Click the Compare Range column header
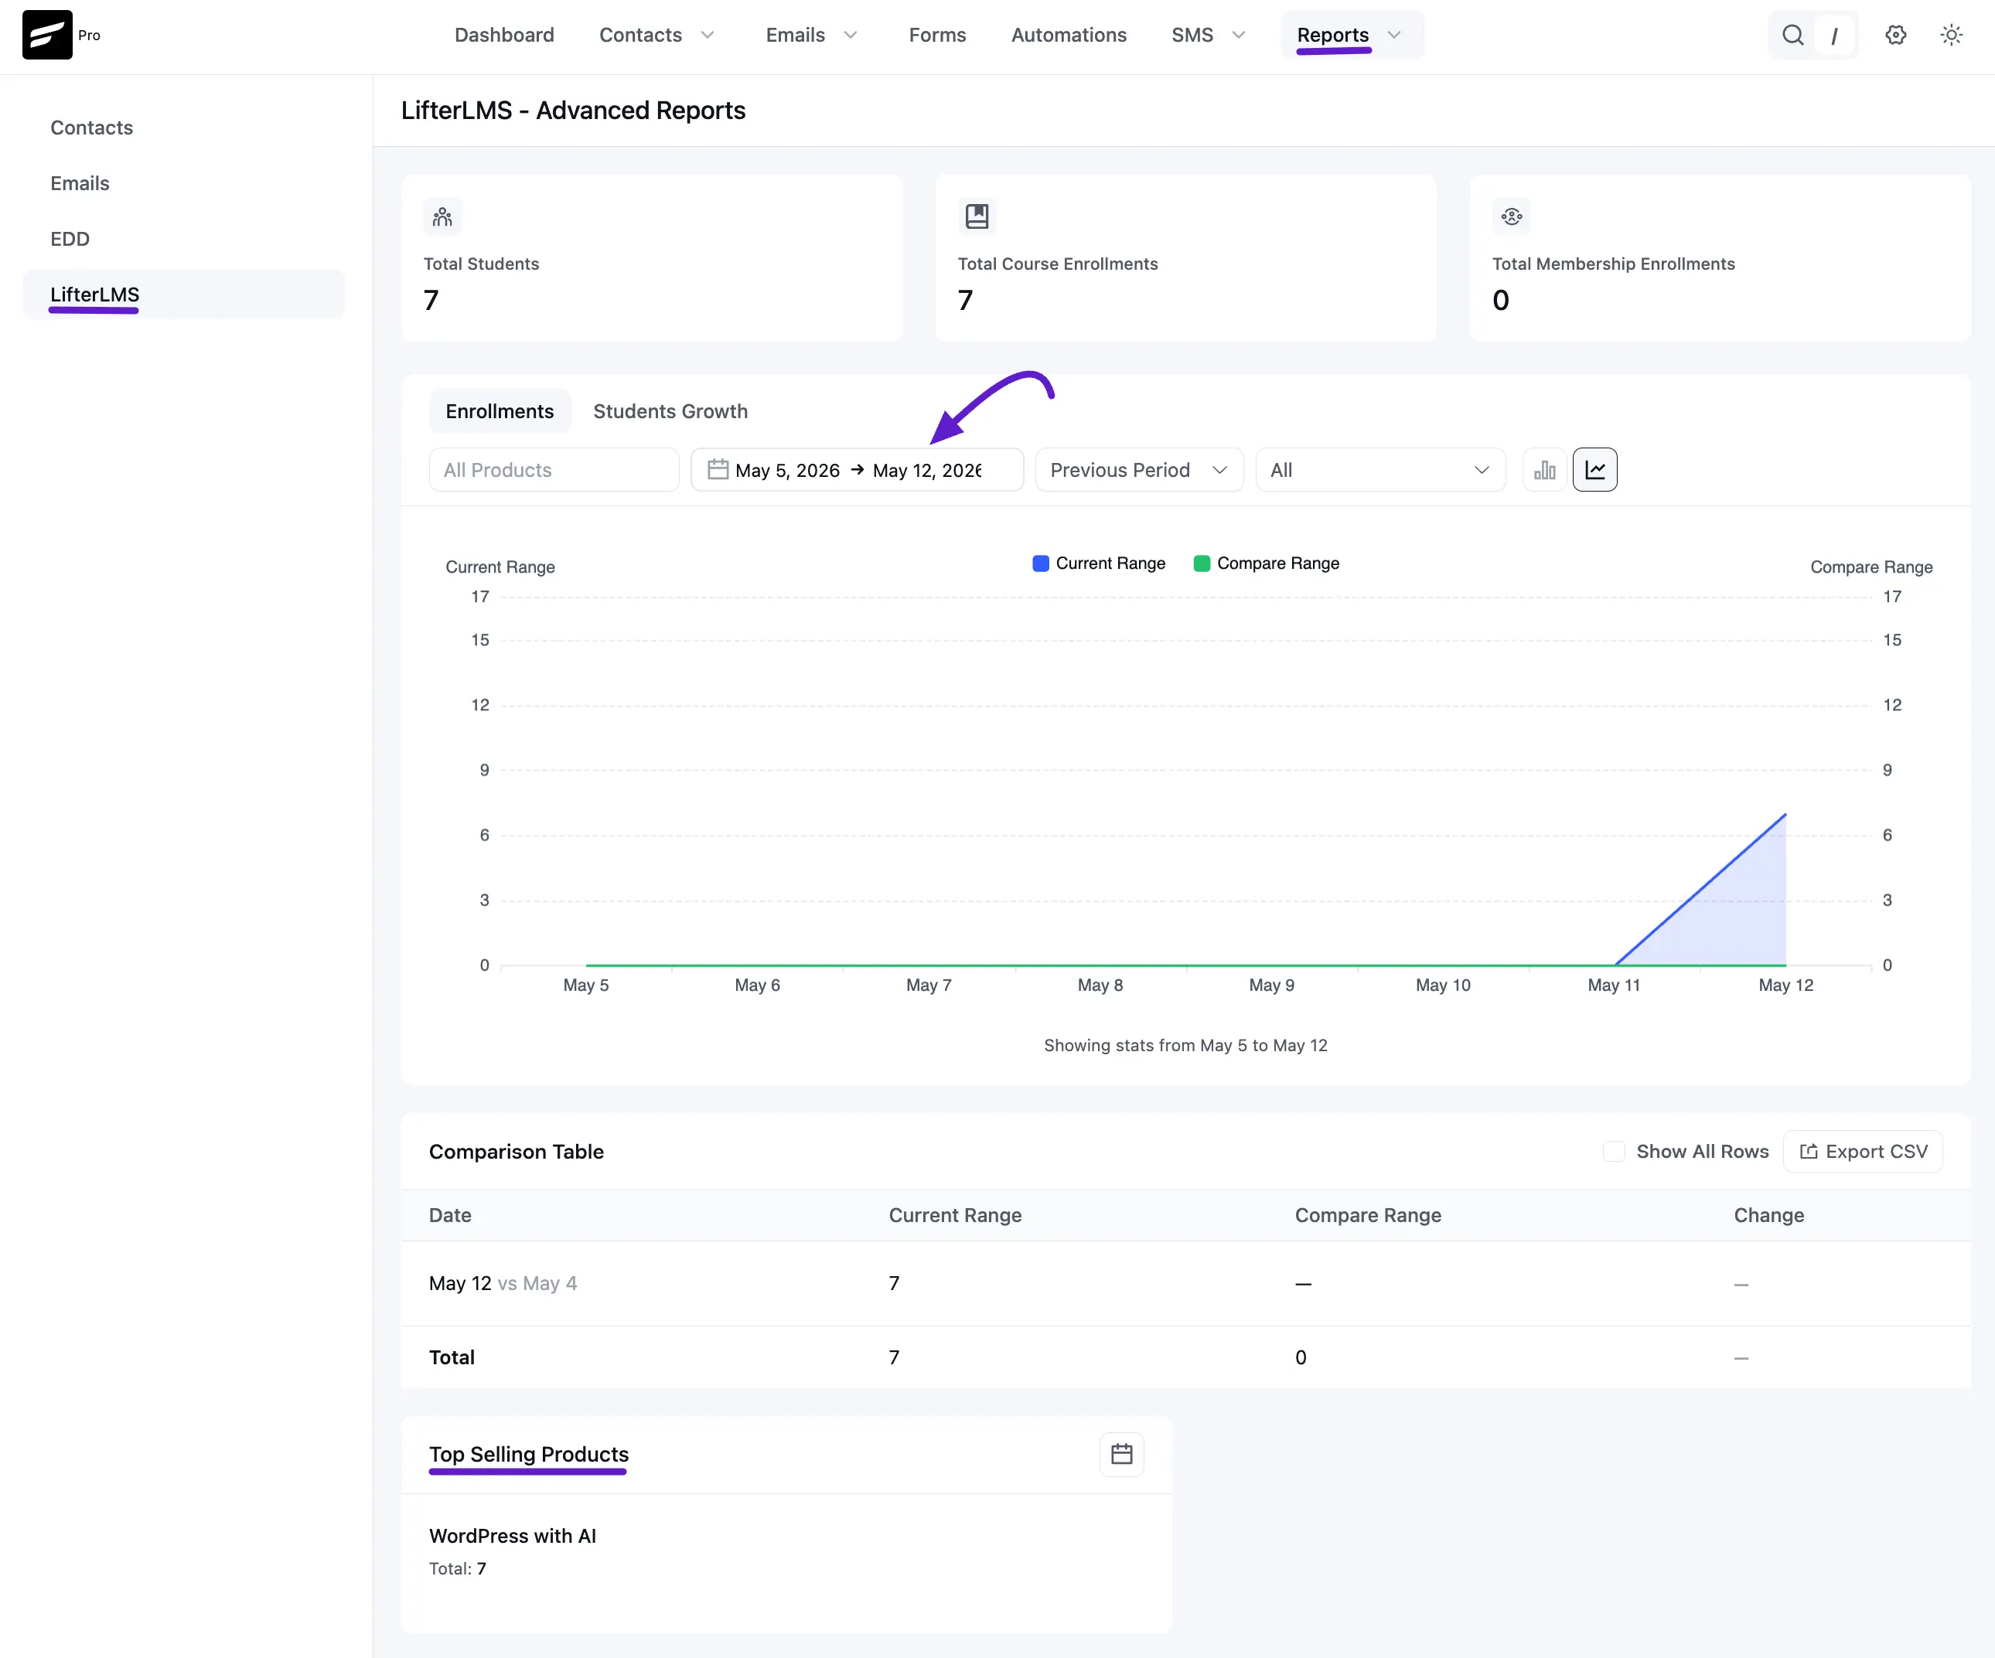Screen dimensions: 1995x1658 pos(1368,1214)
